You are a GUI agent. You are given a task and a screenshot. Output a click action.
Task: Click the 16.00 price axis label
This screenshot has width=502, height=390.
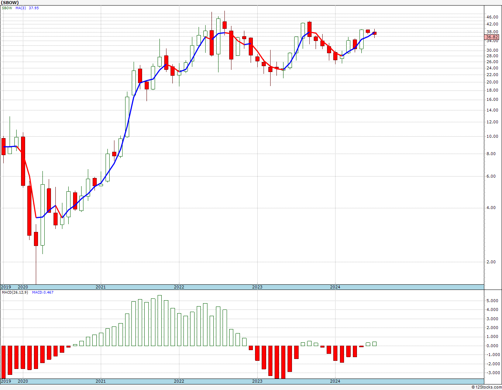click(x=492, y=99)
